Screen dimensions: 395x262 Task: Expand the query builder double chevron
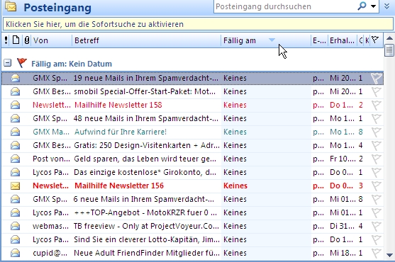pyautogui.click(x=386, y=6)
